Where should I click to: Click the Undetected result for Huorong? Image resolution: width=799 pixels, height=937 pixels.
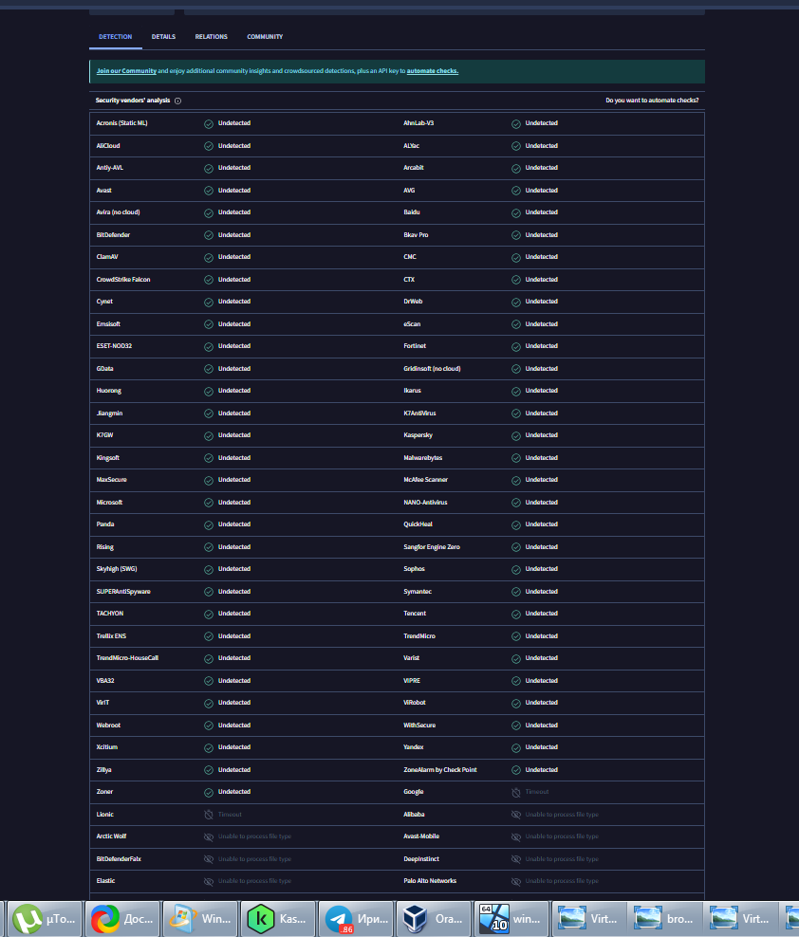[x=233, y=391]
